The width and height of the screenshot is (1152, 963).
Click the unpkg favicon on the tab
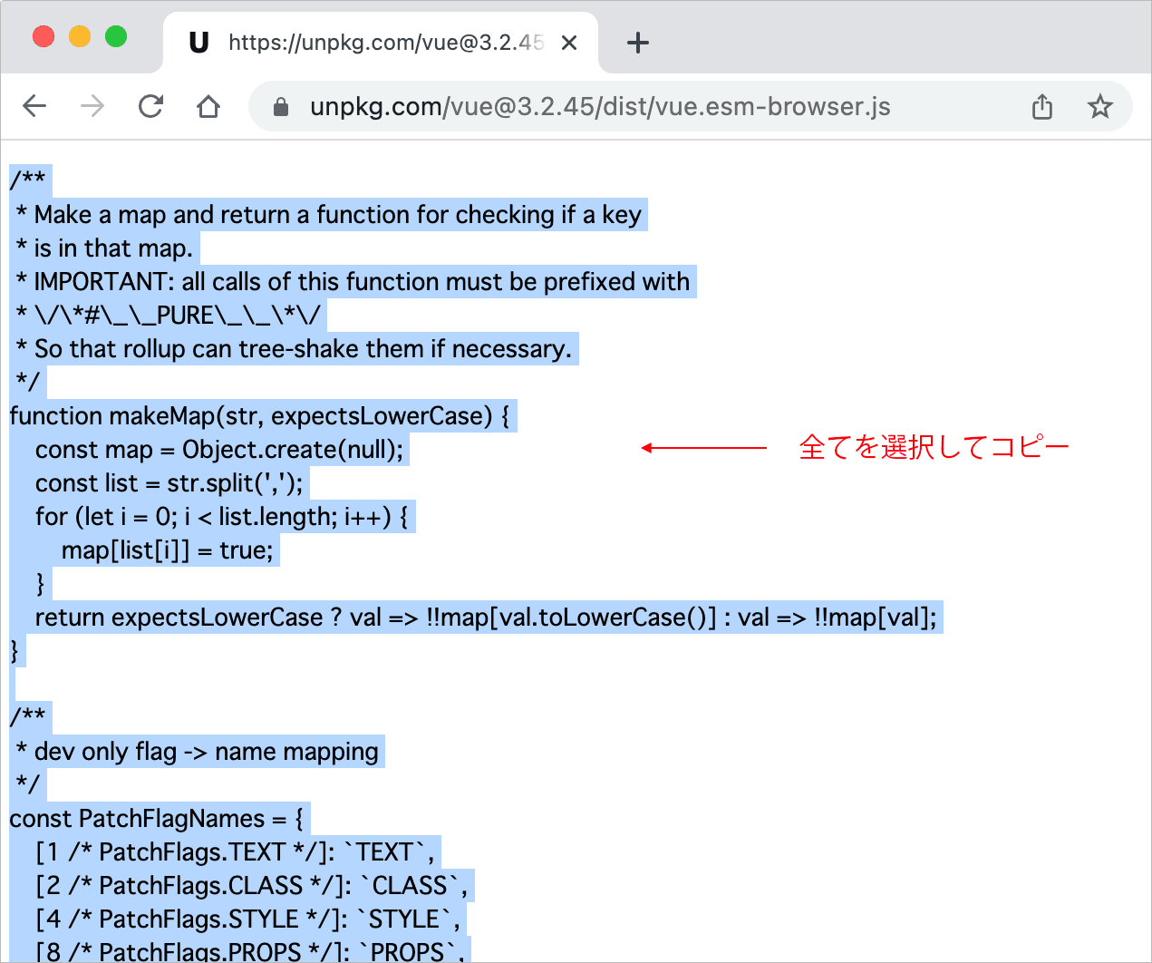point(198,43)
